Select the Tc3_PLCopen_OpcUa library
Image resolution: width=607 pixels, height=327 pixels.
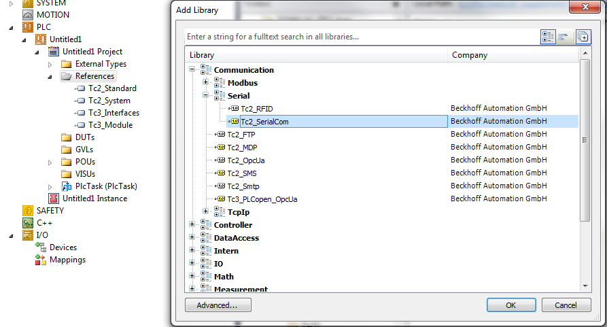coord(262,199)
